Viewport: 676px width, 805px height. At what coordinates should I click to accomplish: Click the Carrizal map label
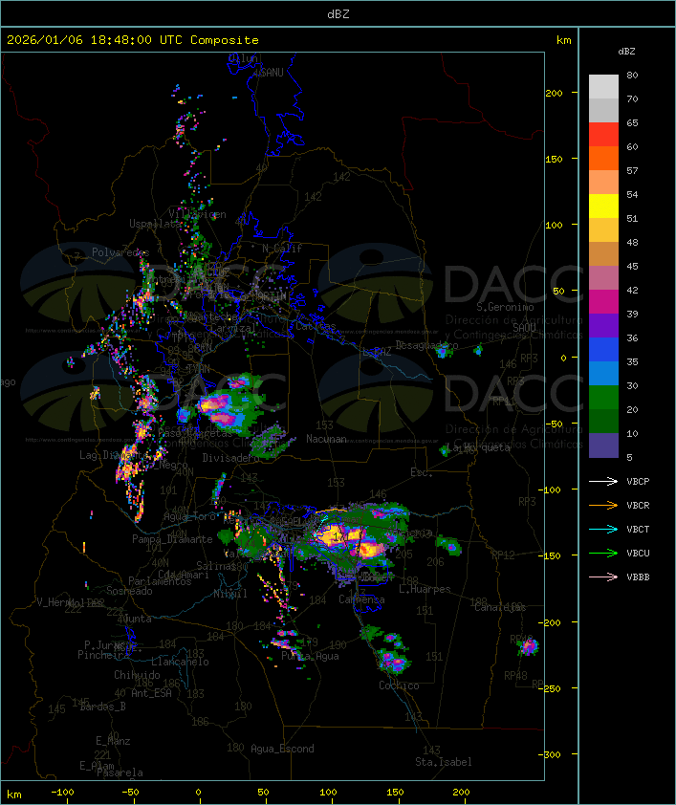coord(232,328)
